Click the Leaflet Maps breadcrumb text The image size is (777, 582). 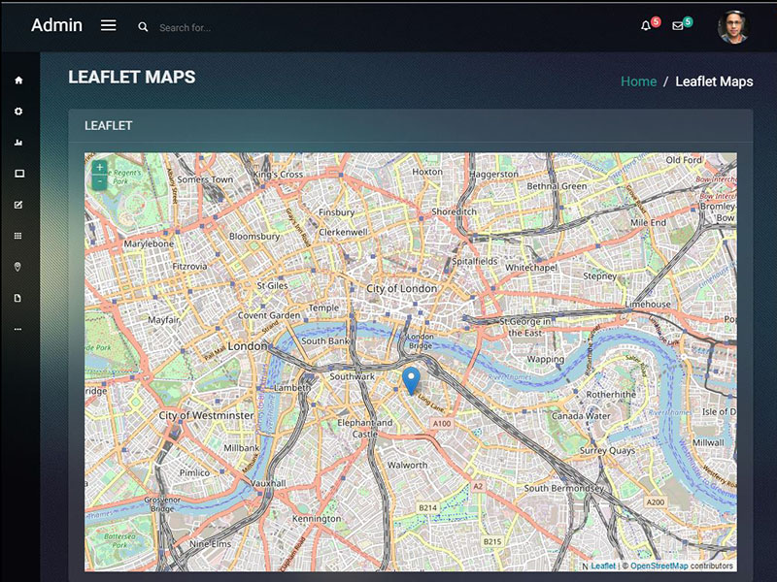[x=714, y=81]
